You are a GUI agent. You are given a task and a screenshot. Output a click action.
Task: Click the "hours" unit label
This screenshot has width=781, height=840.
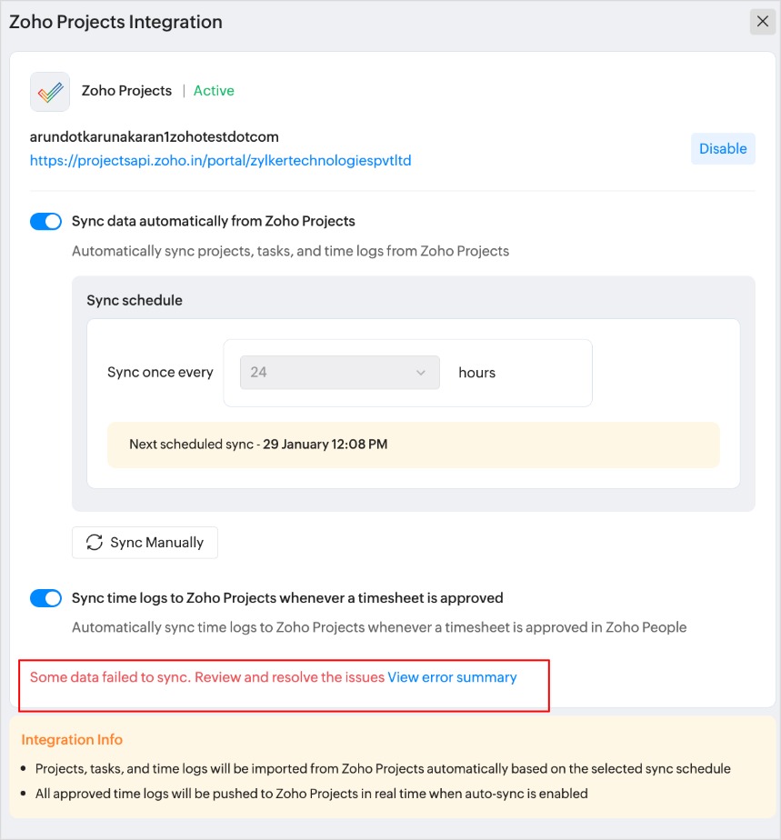(x=477, y=373)
